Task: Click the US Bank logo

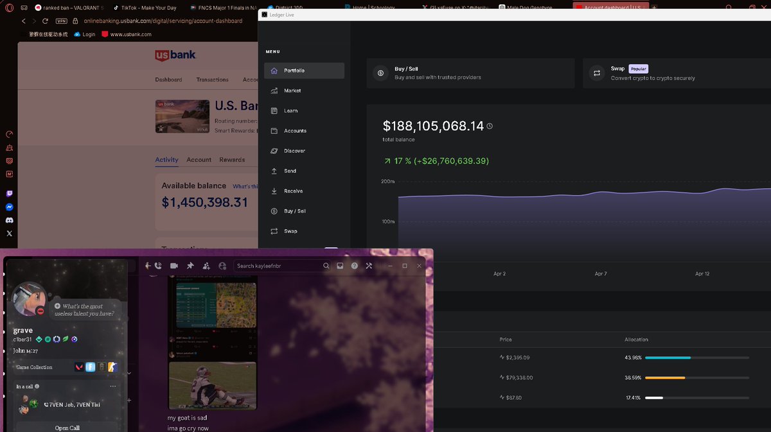Action: pyautogui.click(x=175, y=56)
